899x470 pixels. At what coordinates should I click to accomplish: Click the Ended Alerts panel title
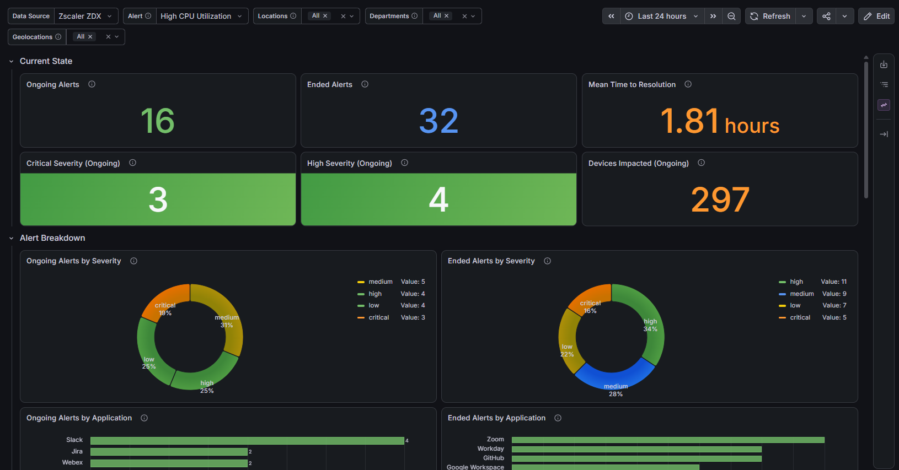click(x=330, y=84)
